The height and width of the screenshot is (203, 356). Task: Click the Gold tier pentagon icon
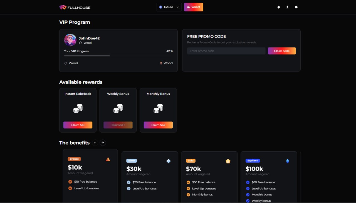point(228,161)
